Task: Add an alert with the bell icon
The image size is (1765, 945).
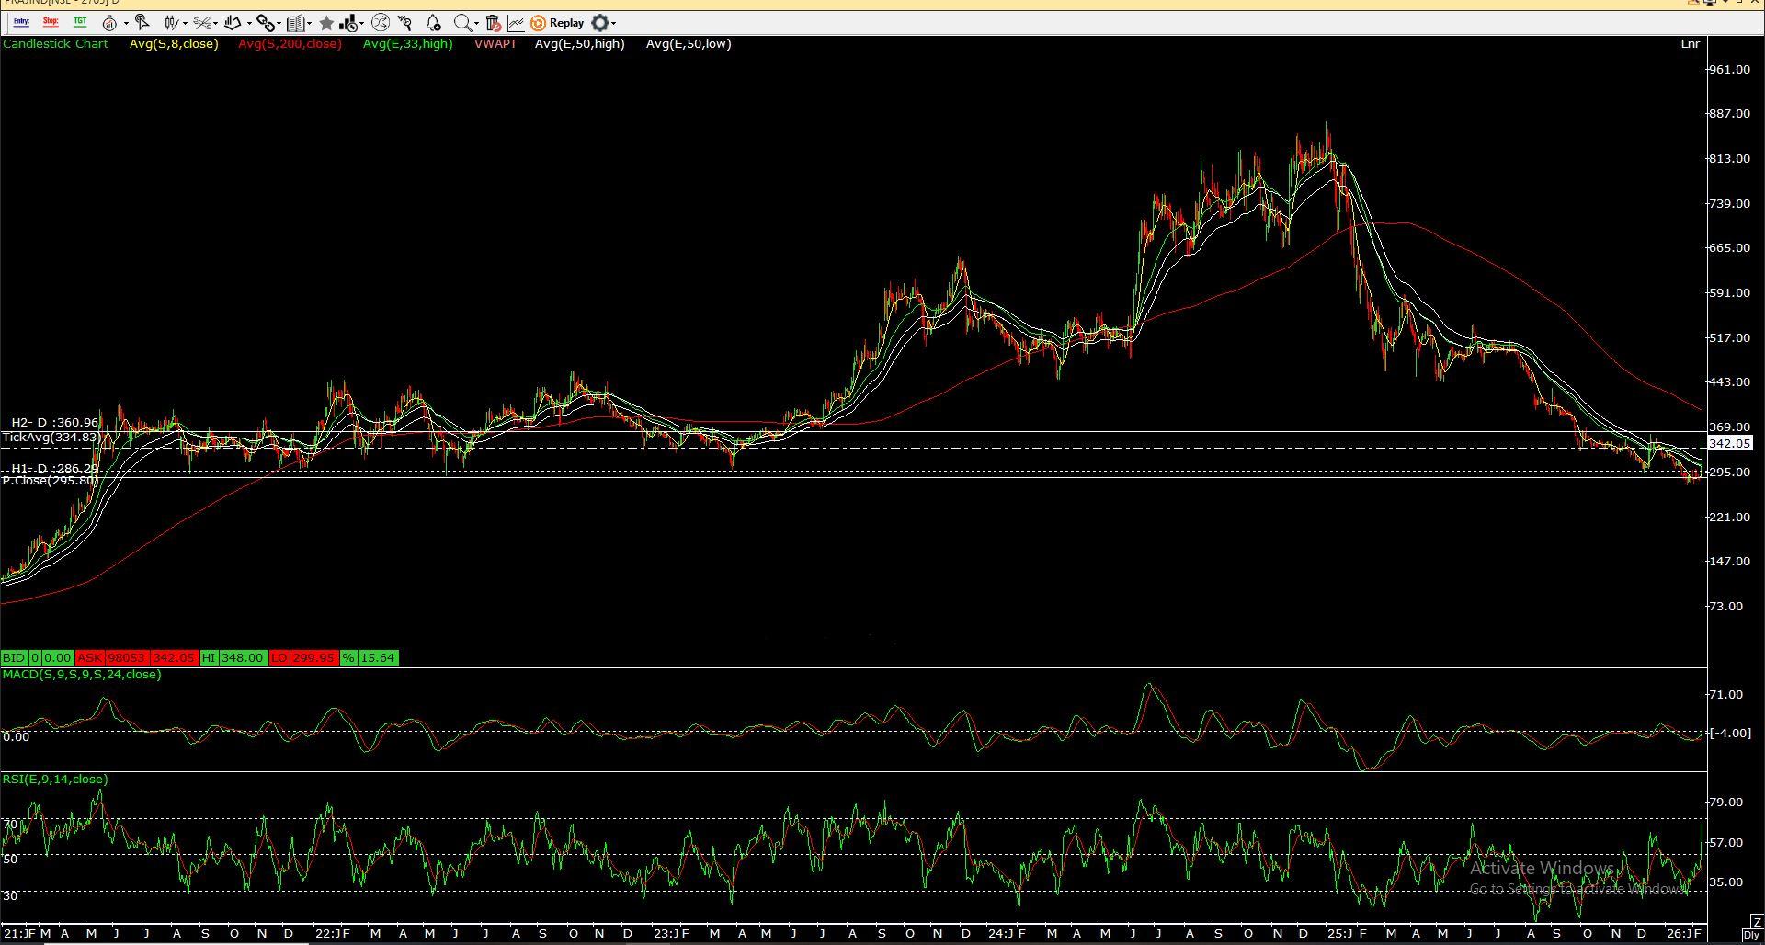Action: click(434, 23)
